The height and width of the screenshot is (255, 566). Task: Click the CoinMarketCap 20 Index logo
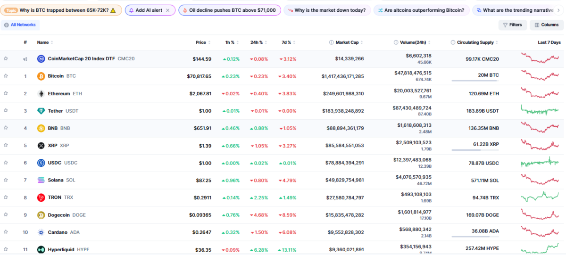tap(41, 59)
